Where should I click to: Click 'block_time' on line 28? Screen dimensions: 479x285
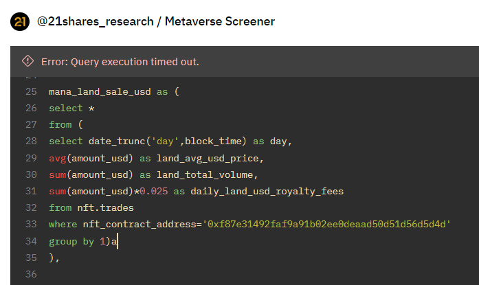tap(213, 141)
